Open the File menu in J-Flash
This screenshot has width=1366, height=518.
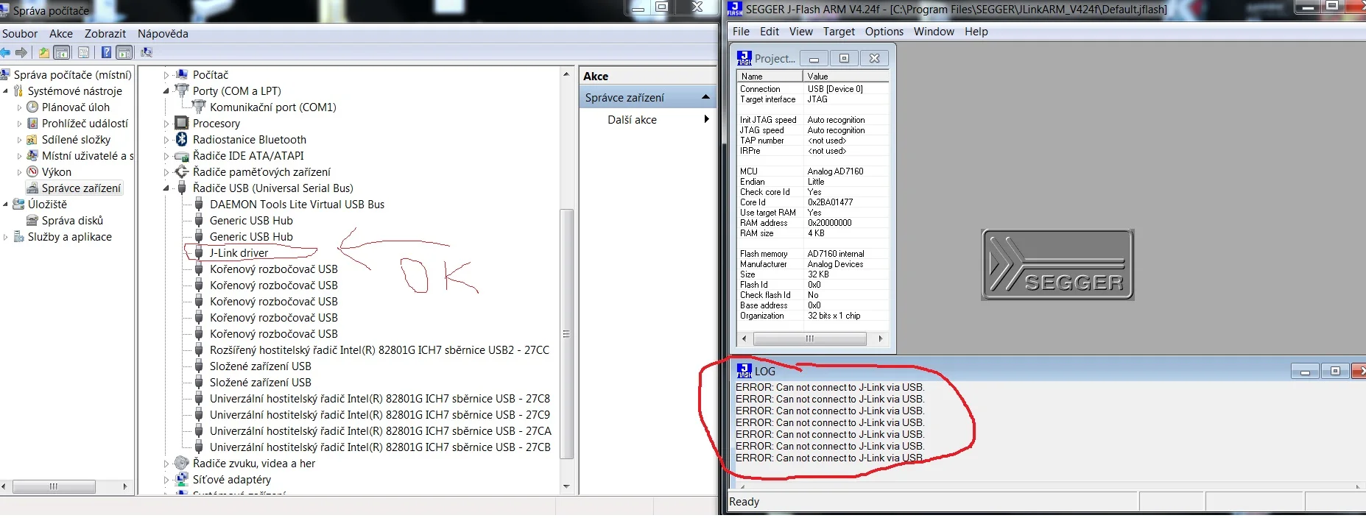741,31
